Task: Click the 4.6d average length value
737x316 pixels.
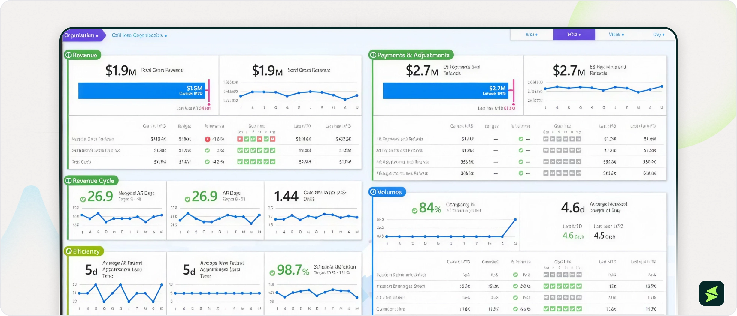Action: (x=573, y=208)
